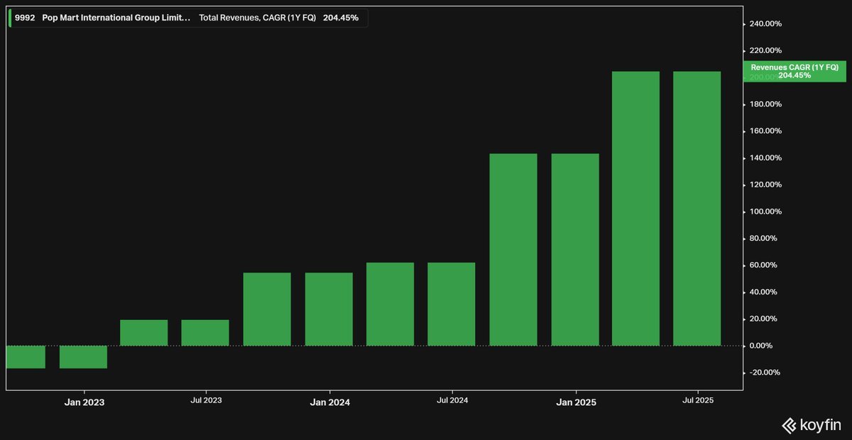Select the 9992 ticker symbol in legend
This screenshot has height=440, width=852.
tap(25, 19)
